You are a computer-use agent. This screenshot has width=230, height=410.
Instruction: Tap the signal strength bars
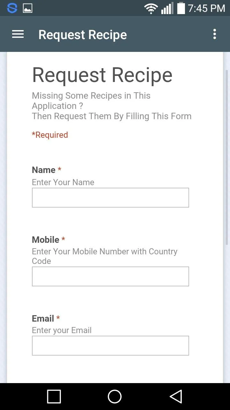[167, 8]
